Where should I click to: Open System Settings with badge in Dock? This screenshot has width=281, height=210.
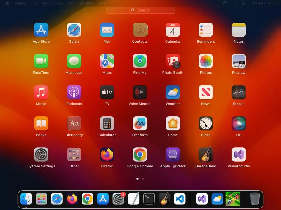(x=118, y=199)
